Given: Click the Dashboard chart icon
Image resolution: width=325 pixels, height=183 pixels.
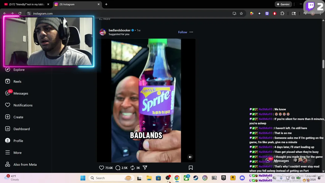Looking at the screenshot, I should click(8, 129).
